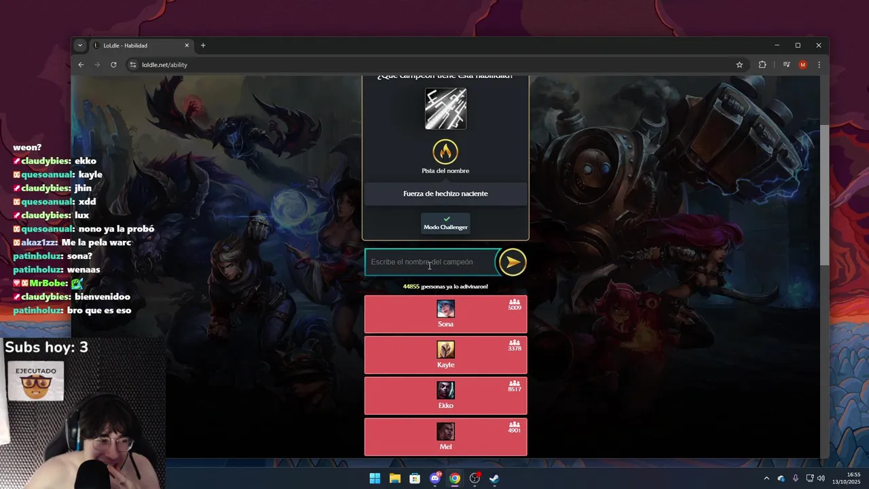Click the microphone tray icon
Viewport: 869px width, 489px height.
(795, 478)
